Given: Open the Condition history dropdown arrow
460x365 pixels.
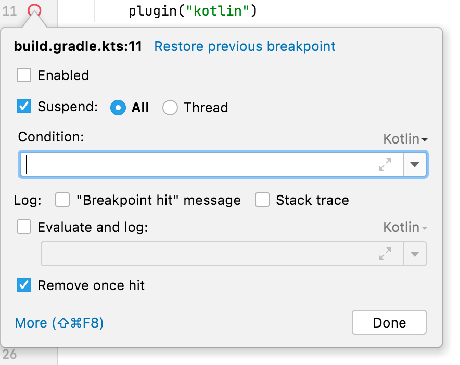Looking at the screenshot, I should (415, 165).
